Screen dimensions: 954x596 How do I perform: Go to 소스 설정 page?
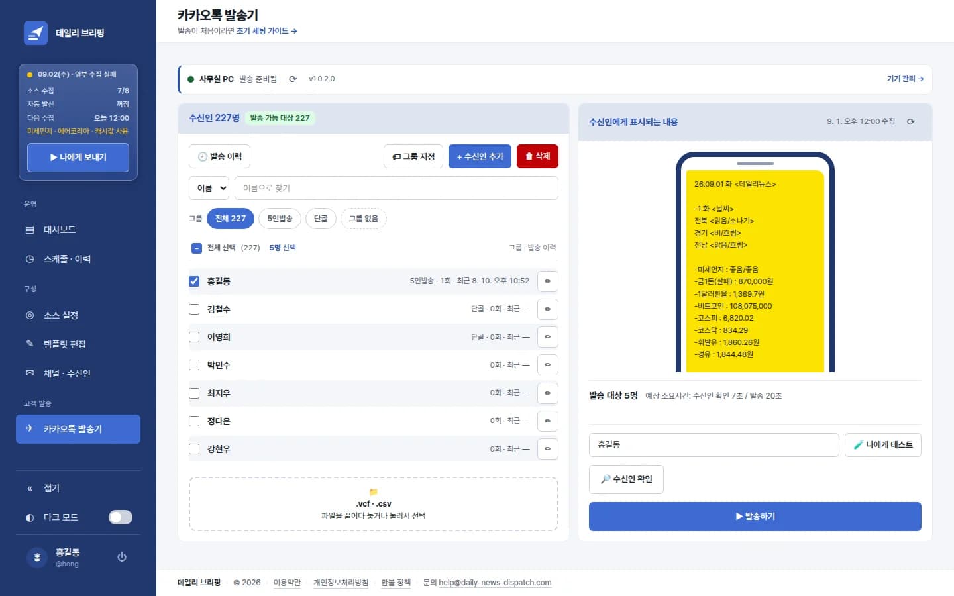click(78, 315)
